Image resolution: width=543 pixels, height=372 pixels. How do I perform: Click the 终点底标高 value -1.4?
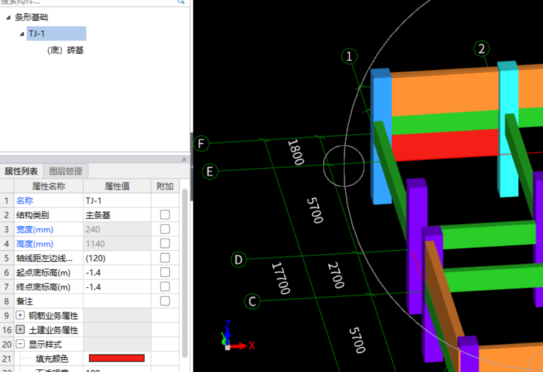[117, 287]
